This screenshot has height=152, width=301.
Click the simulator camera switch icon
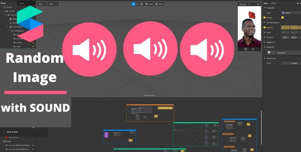(245, 49)
